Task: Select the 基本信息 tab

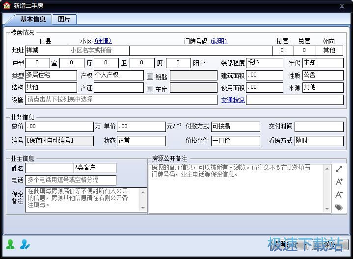Action: coord(33,19)
